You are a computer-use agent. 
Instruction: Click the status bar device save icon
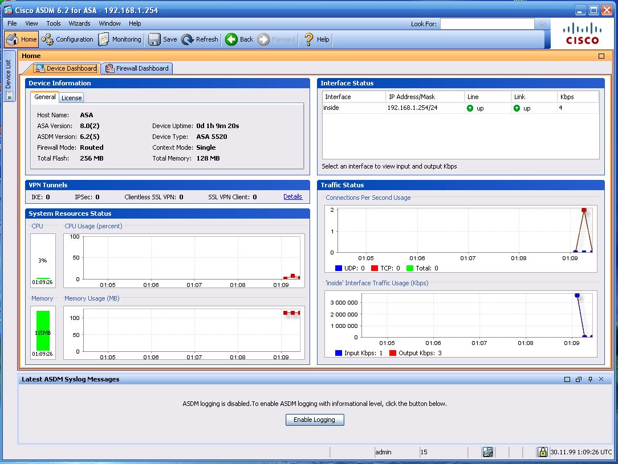(488, 452)
